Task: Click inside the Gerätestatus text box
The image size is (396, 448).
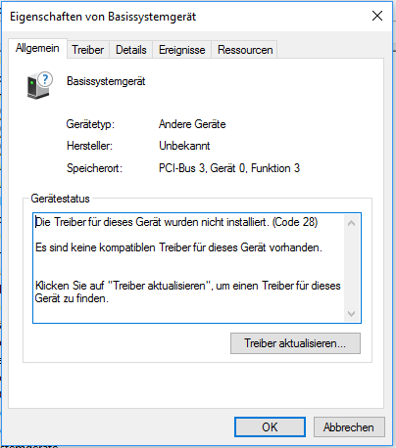Action: pyautogui.click(x=197, y=268)
